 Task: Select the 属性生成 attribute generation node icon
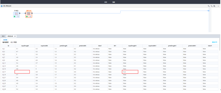click(x=29, y=13)
